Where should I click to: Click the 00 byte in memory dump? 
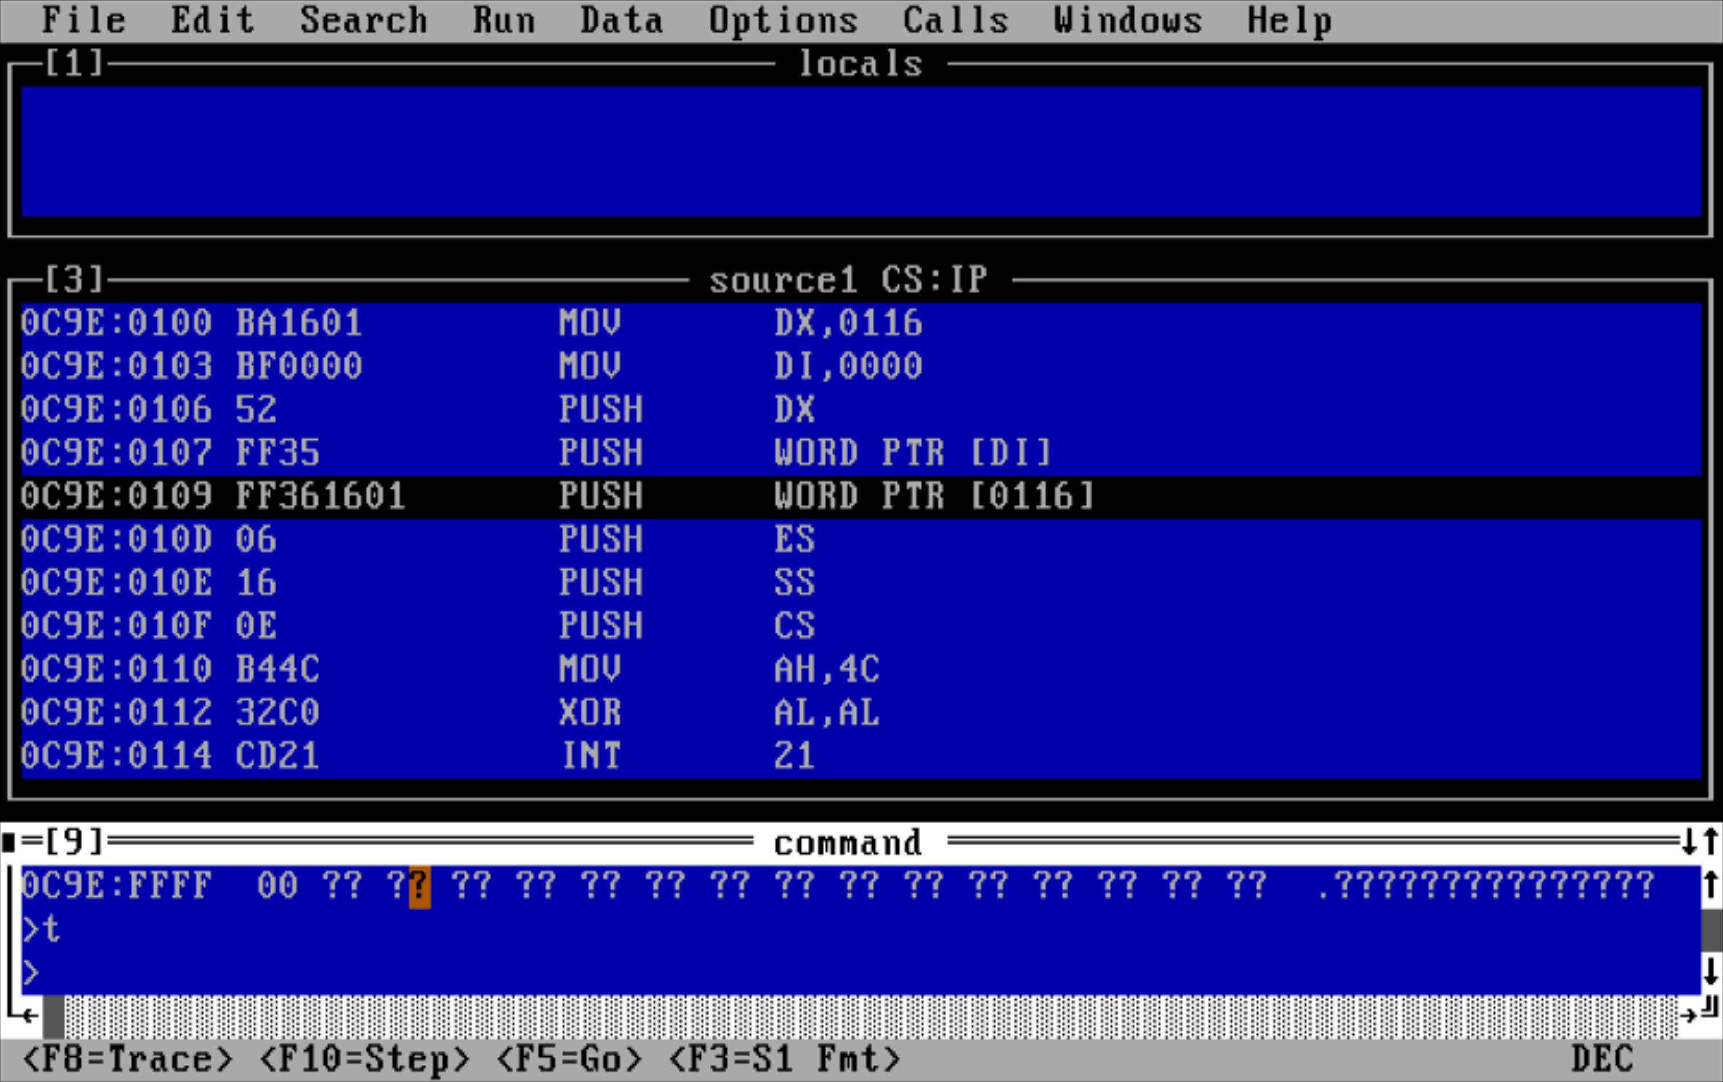(277, 886)
